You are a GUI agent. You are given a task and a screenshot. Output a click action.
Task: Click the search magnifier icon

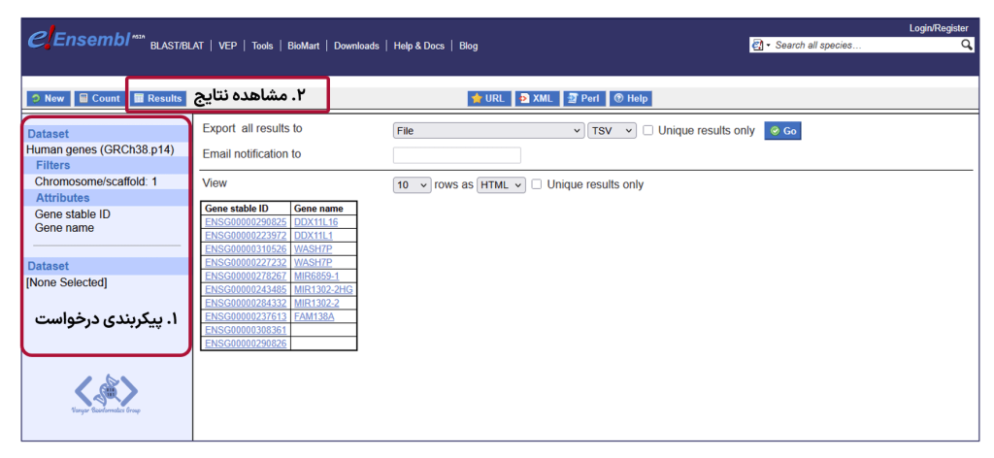click(x=967, y=45)
